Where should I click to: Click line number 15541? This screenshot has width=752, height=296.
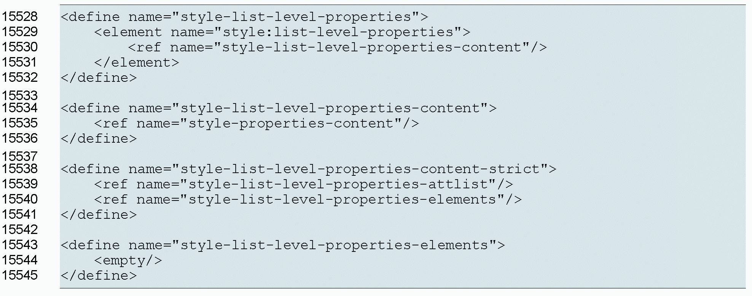tap(20, 215)
